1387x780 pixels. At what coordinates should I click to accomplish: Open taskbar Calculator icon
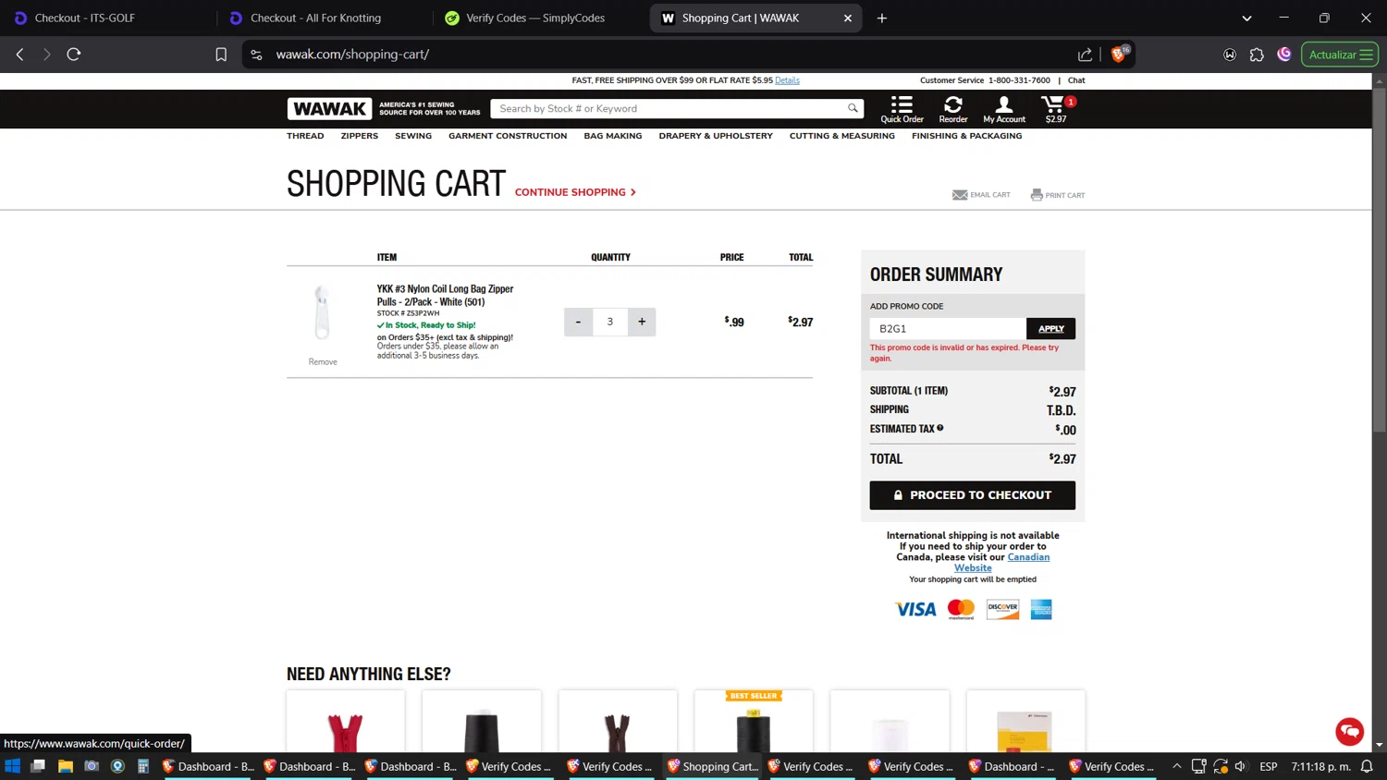143,766
